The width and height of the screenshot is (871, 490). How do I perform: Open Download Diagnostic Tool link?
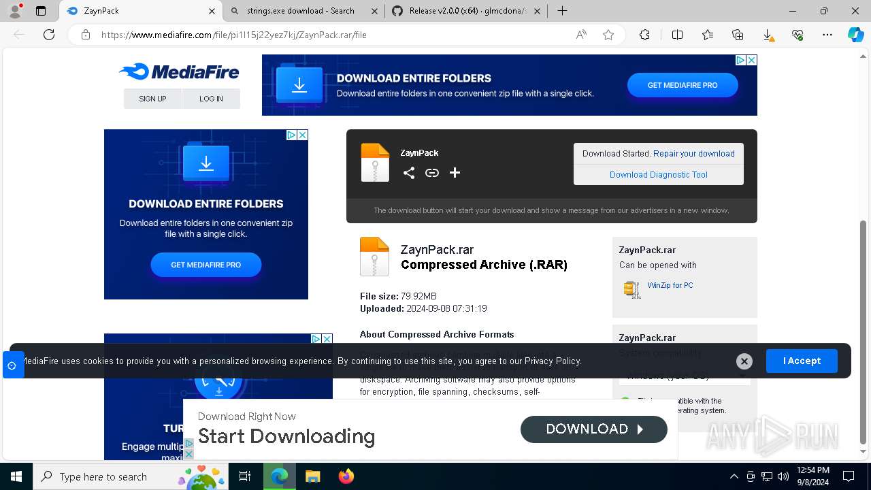(x=659, y=175)
